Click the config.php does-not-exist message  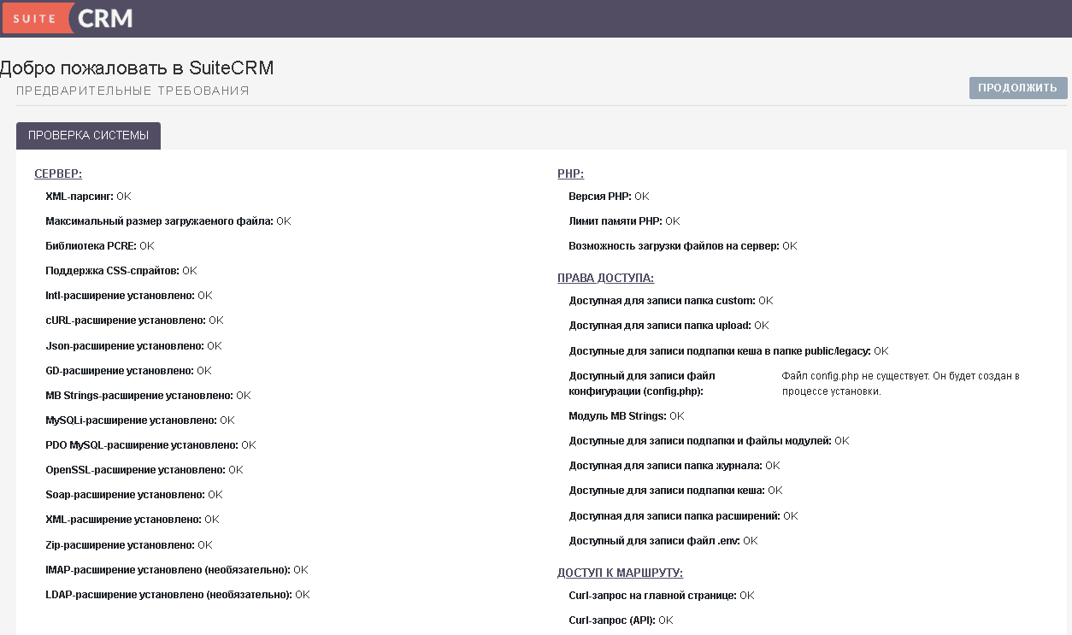pyautogui.click(x=900, y=384)
